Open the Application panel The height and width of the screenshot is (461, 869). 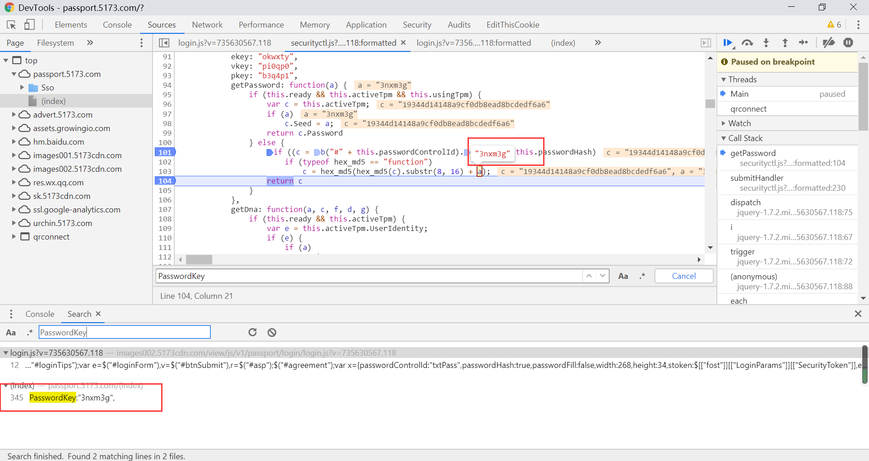[366, 24]
